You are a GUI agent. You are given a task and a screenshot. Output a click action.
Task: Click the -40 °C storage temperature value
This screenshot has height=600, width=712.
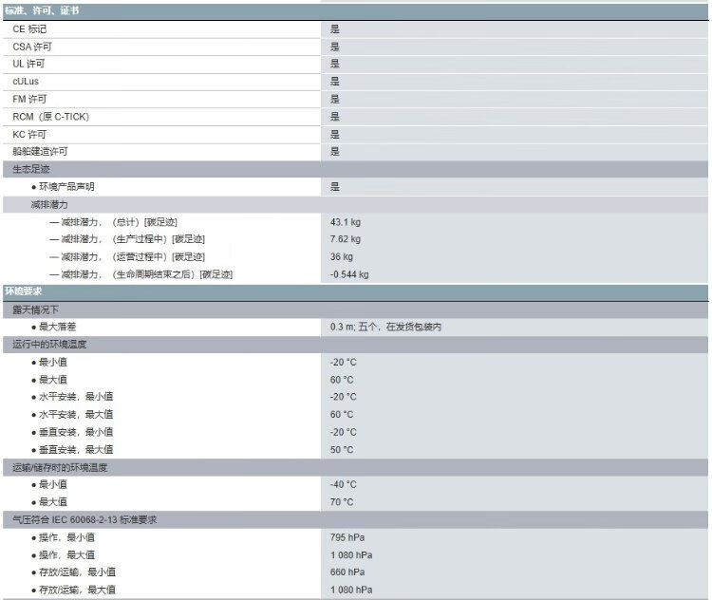click(x=343, y=484)
